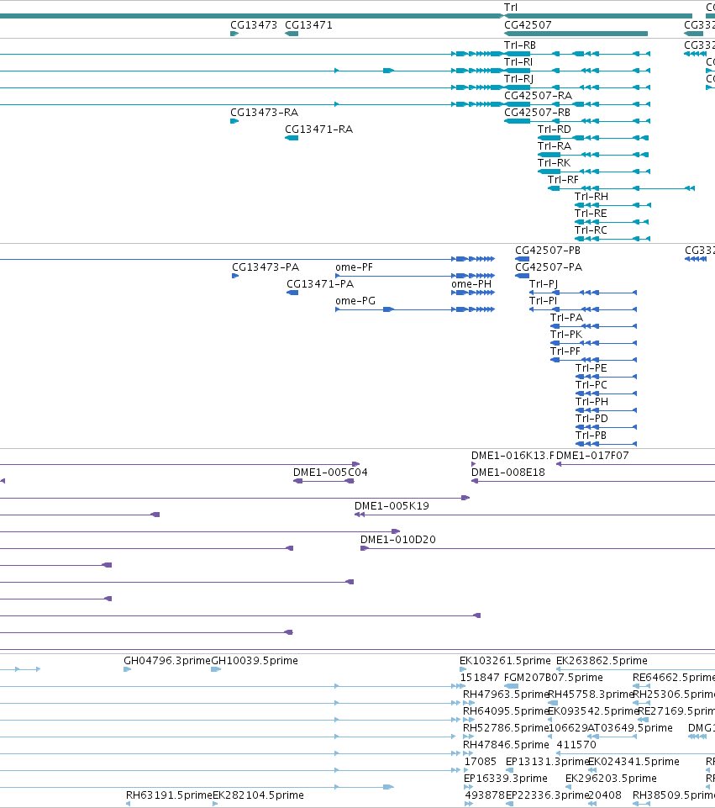Click the CG42507 gene span bar
Viewport: 715px width, 808px height.
click(576, 34)
